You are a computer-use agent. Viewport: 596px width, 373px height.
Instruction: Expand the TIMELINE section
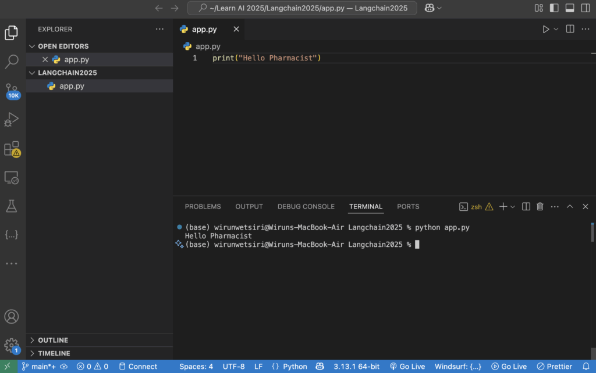click(x=54, y=353)
